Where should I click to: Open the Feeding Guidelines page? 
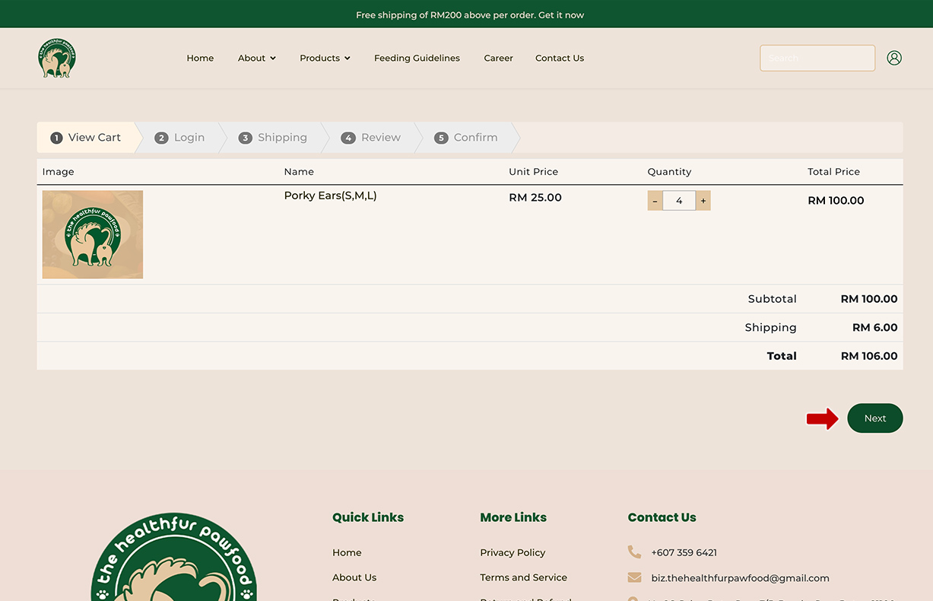tap(417, 58)
